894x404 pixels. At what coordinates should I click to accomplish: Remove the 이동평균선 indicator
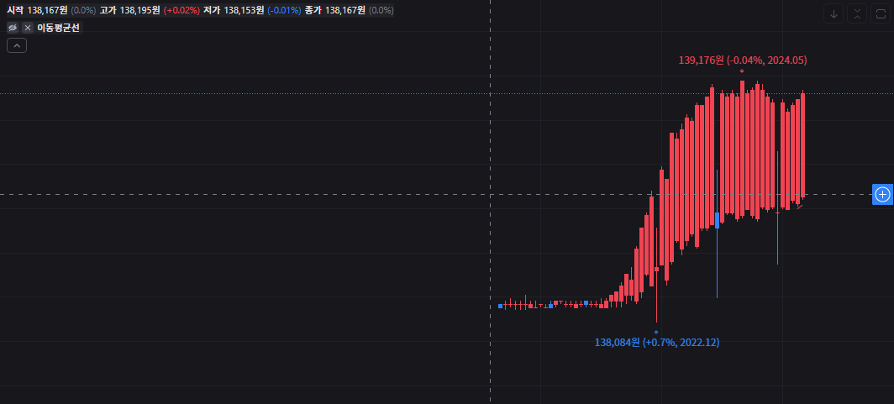pyautogui.click(x=28, y=28)
